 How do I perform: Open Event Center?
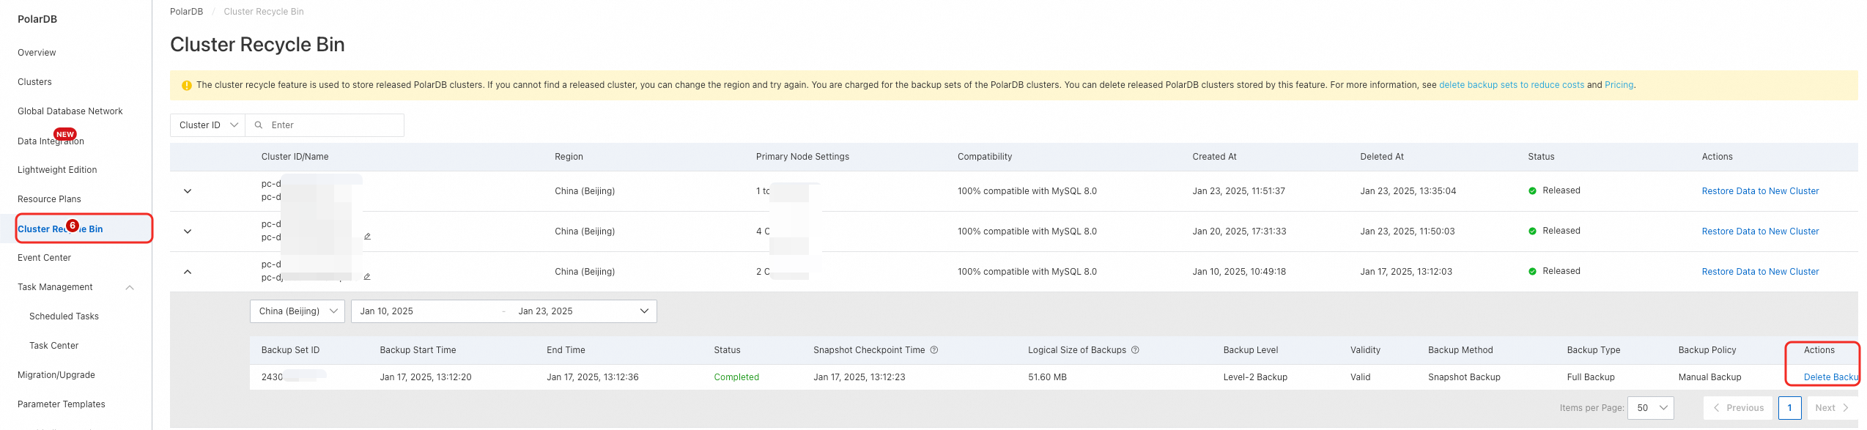(44, 258)
